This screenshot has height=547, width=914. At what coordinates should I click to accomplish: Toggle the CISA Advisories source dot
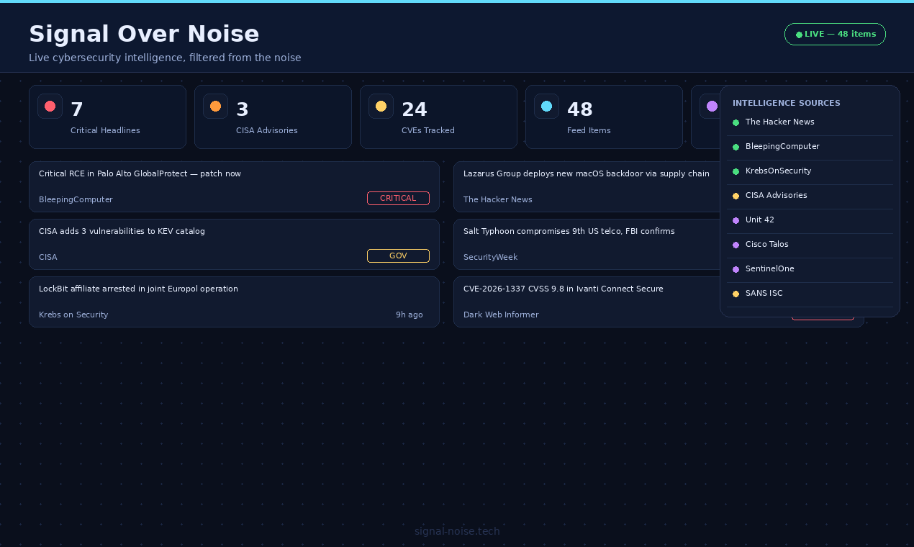[736, 196]
